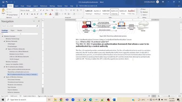Collapse the Wireless Networks heading

pos(4,41)
